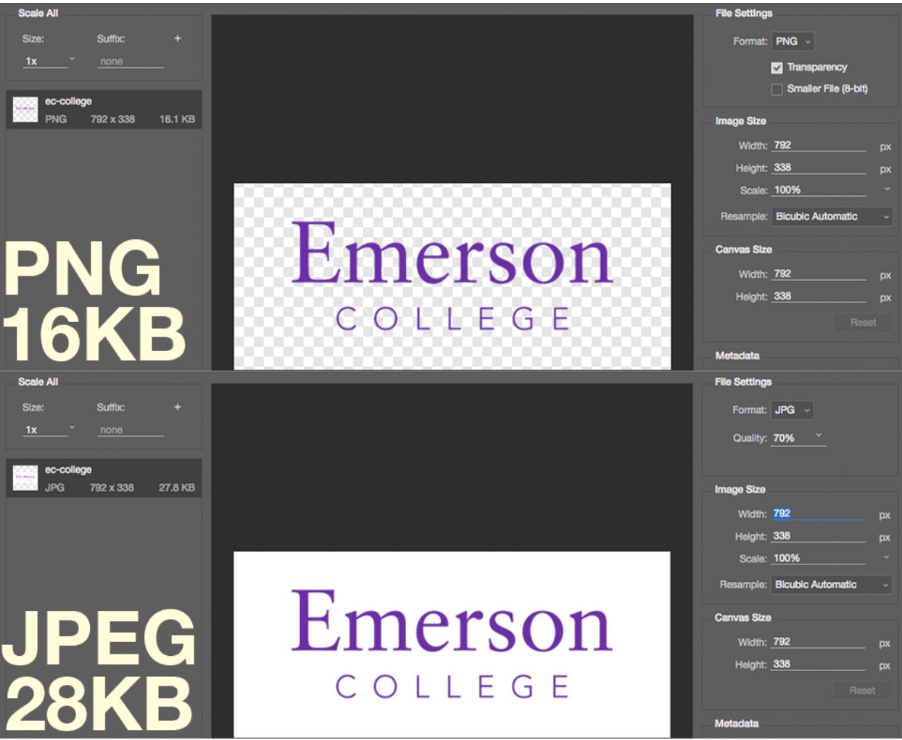The image size is (902, 740).
Task: Open the Resample dropdown in the PNG dialog
Action: (832, 216)
